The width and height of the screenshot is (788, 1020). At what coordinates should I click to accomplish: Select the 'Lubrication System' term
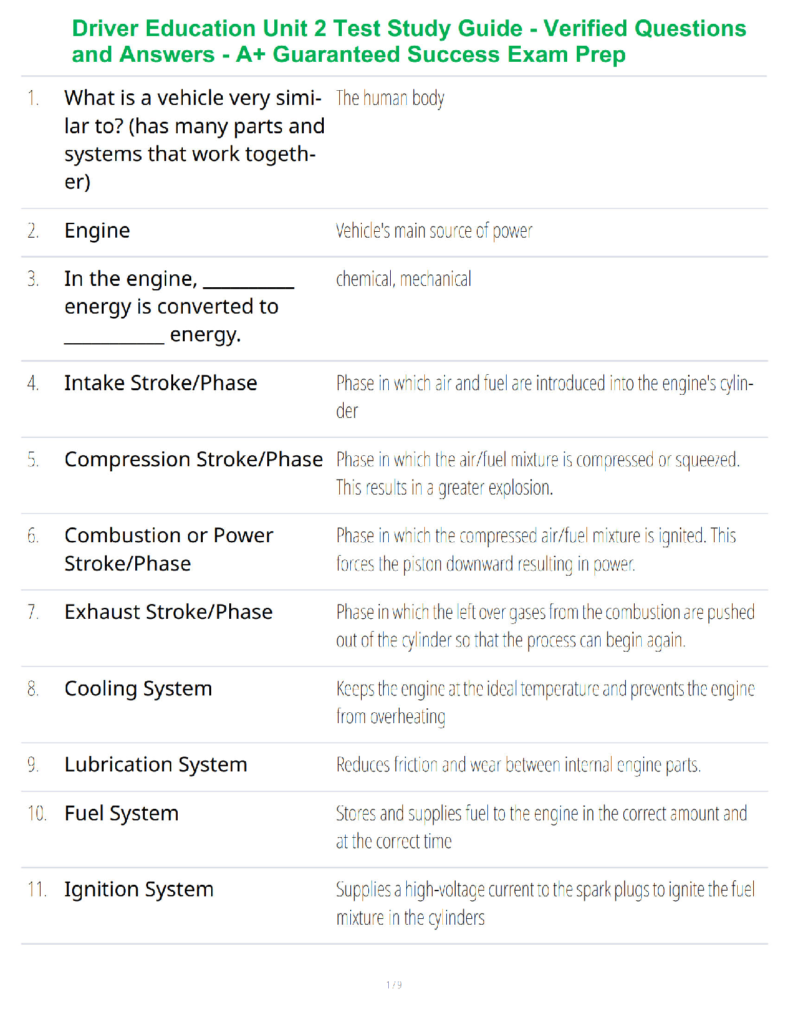[156, 764]
